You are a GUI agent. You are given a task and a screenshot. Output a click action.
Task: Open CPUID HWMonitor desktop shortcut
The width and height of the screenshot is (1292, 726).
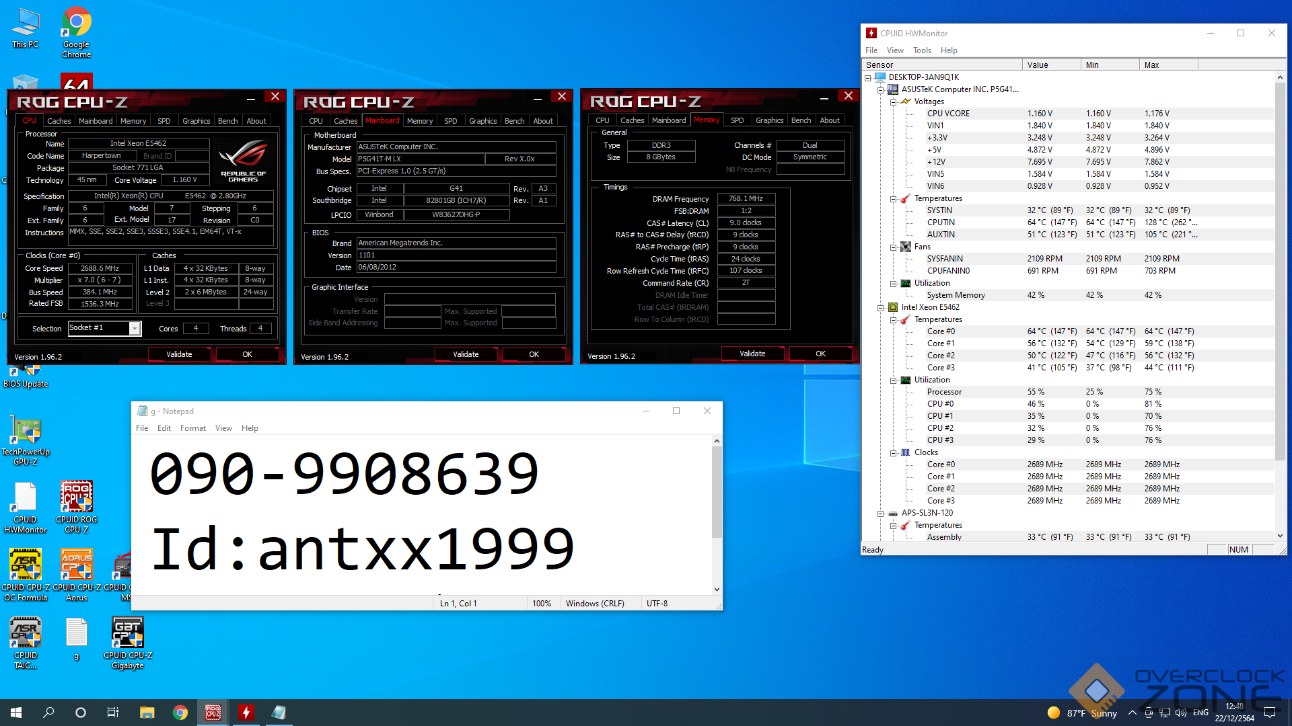[x=26, y=508]
